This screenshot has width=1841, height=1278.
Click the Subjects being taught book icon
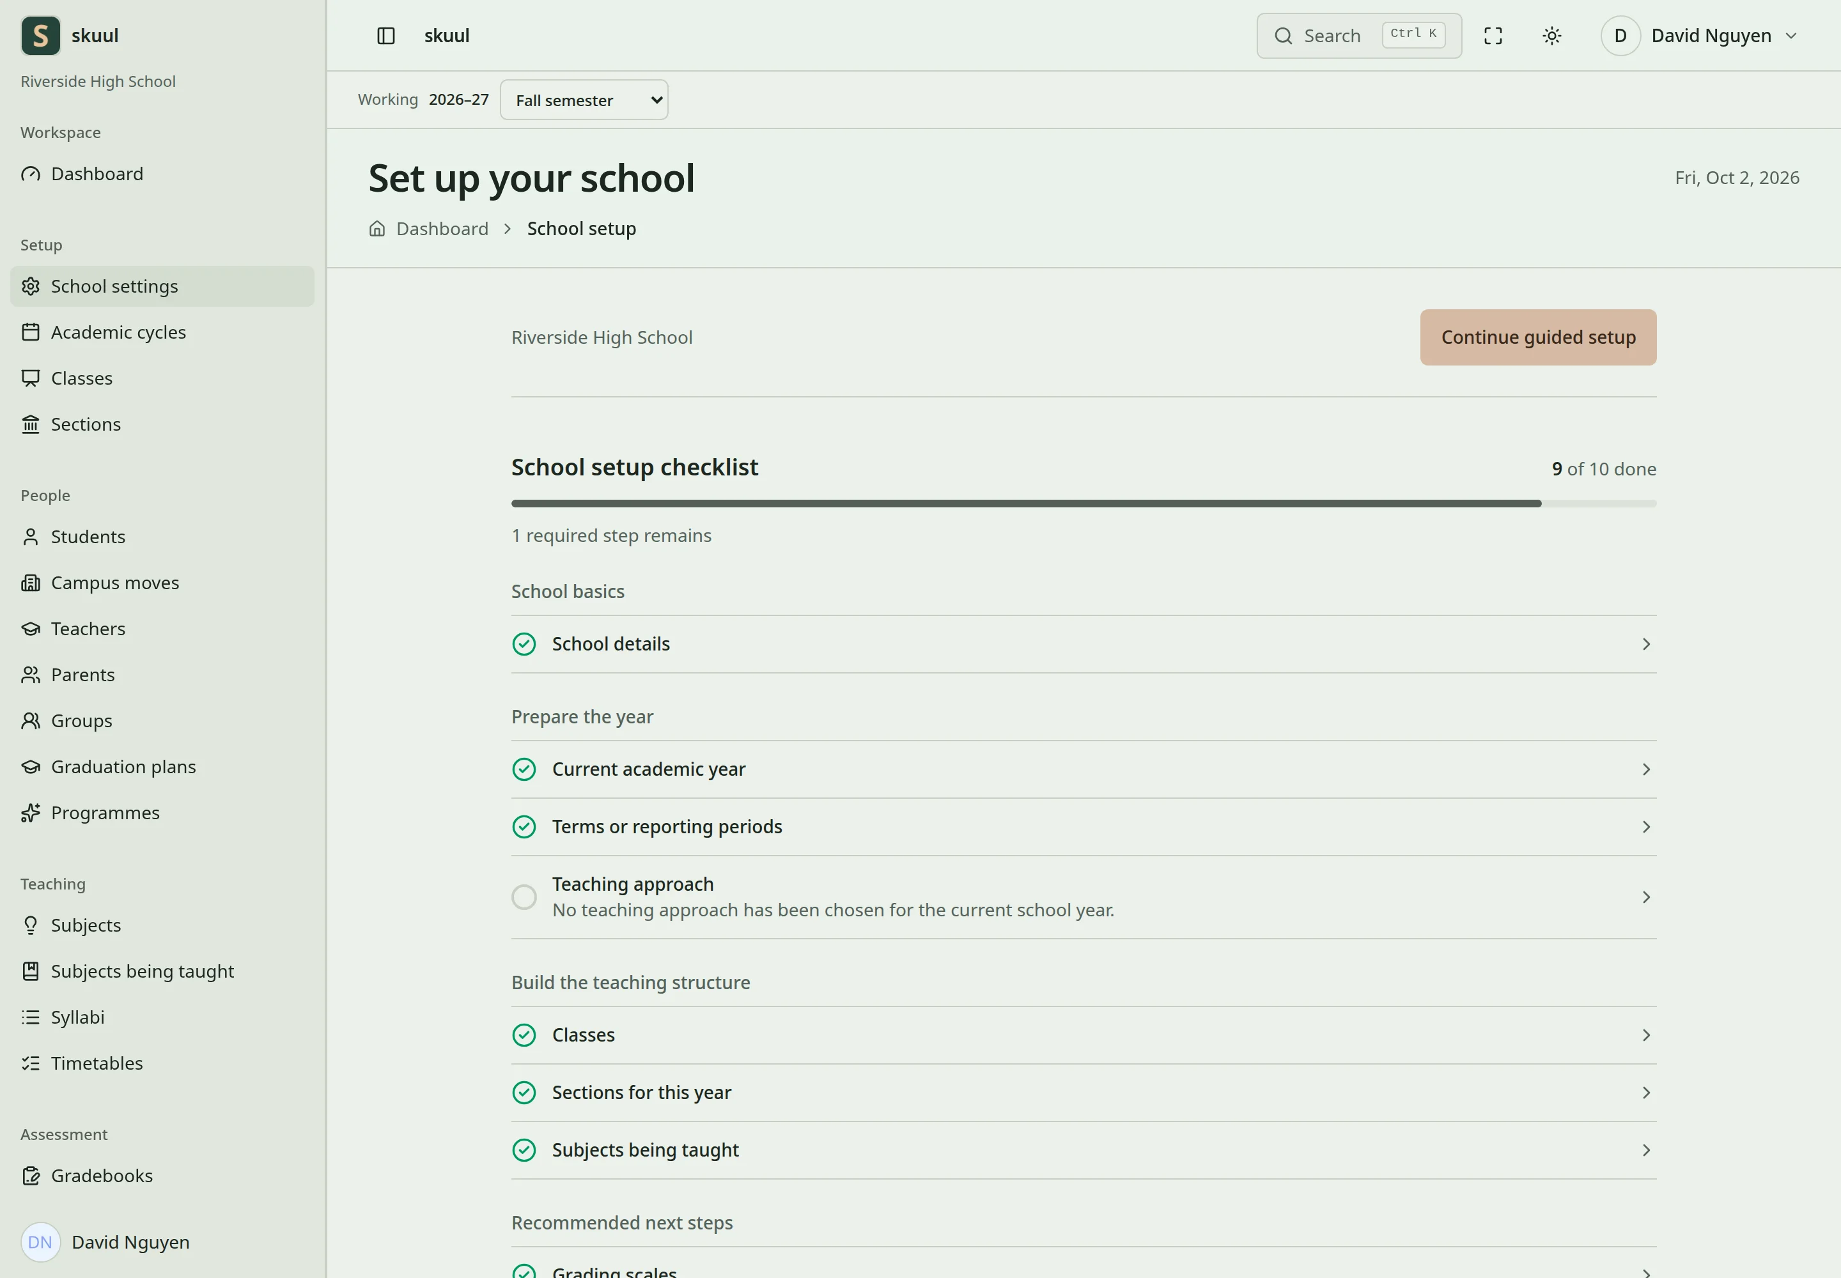click(x=31, y=971)
